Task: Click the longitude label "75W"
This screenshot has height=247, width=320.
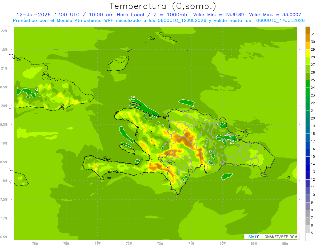Action: click(66, 243)
